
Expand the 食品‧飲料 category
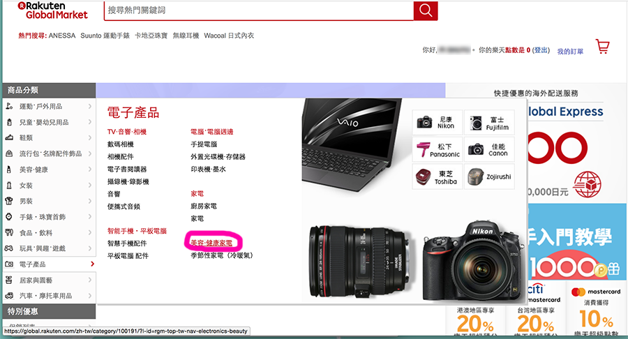pyautogui.click(x=47, y=233)
